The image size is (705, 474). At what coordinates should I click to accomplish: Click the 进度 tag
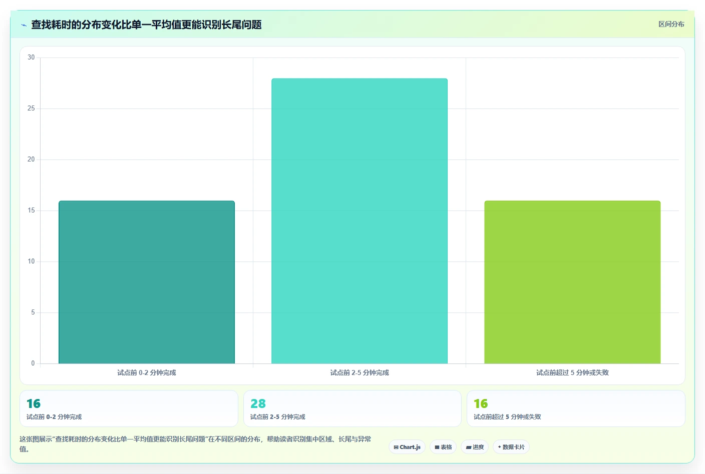475,447
